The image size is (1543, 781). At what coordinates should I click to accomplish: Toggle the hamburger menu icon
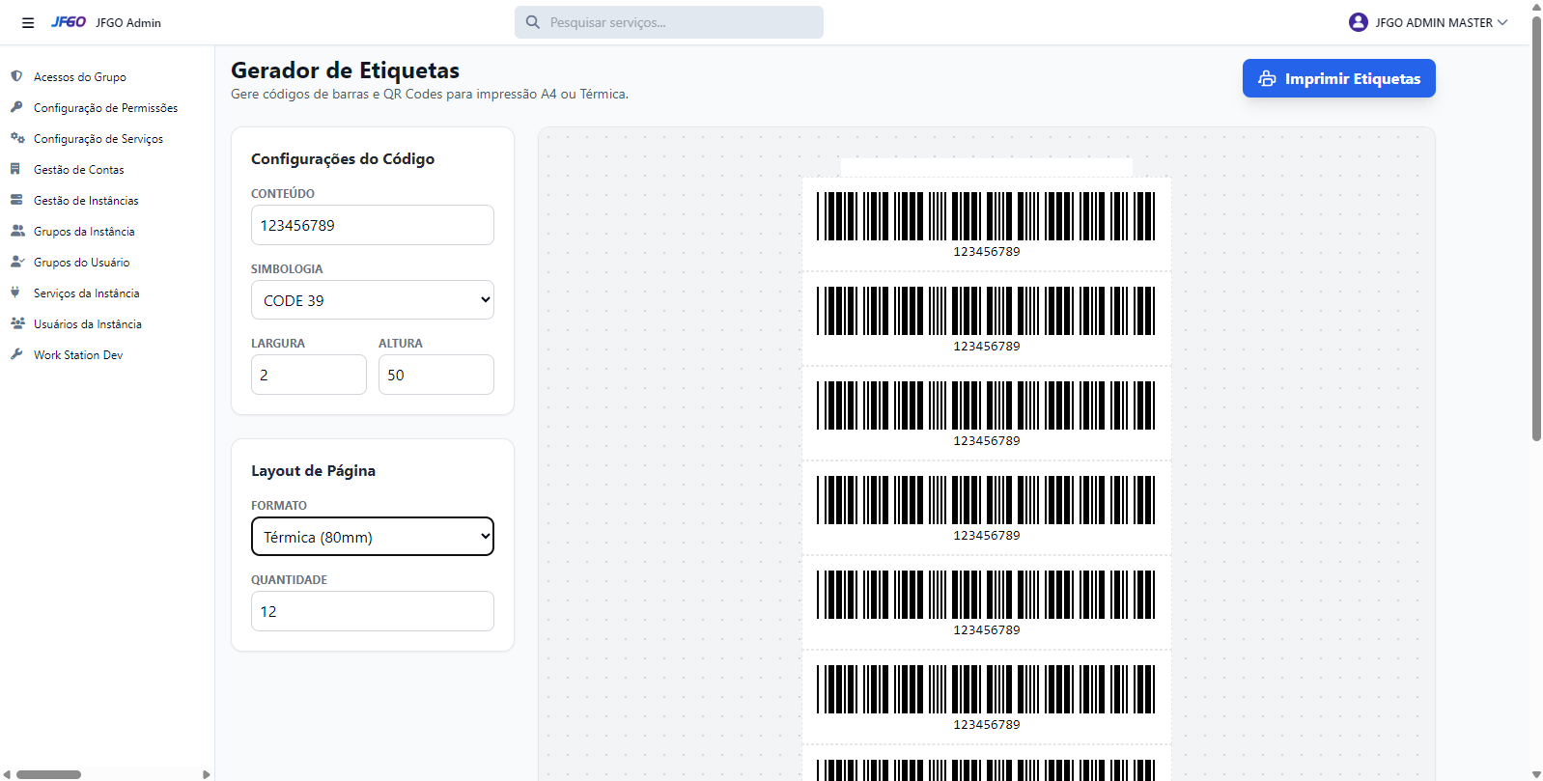[x=28, y=23]
